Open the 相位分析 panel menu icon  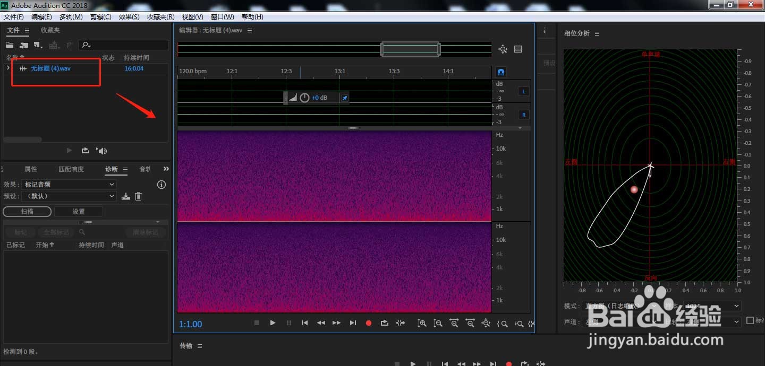[x=597, y=33]
